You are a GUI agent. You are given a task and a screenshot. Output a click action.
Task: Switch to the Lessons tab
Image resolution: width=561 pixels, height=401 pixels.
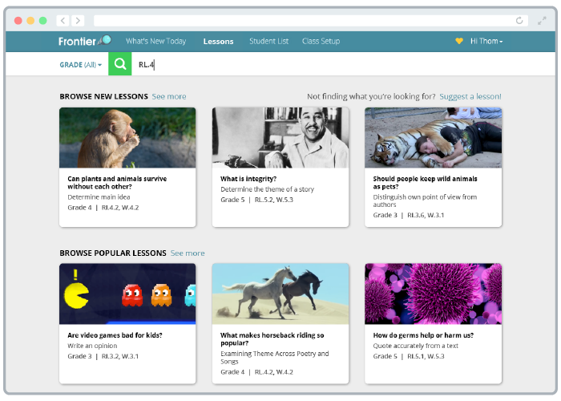(218, 41)
